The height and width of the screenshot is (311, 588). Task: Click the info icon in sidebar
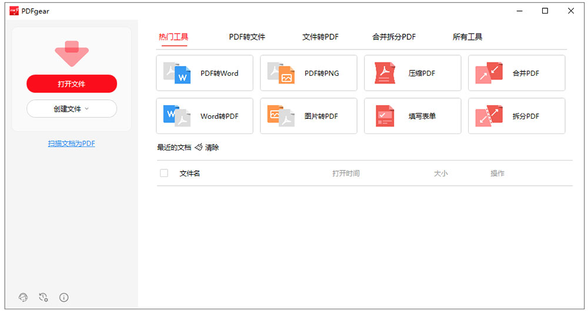[64, 297]
